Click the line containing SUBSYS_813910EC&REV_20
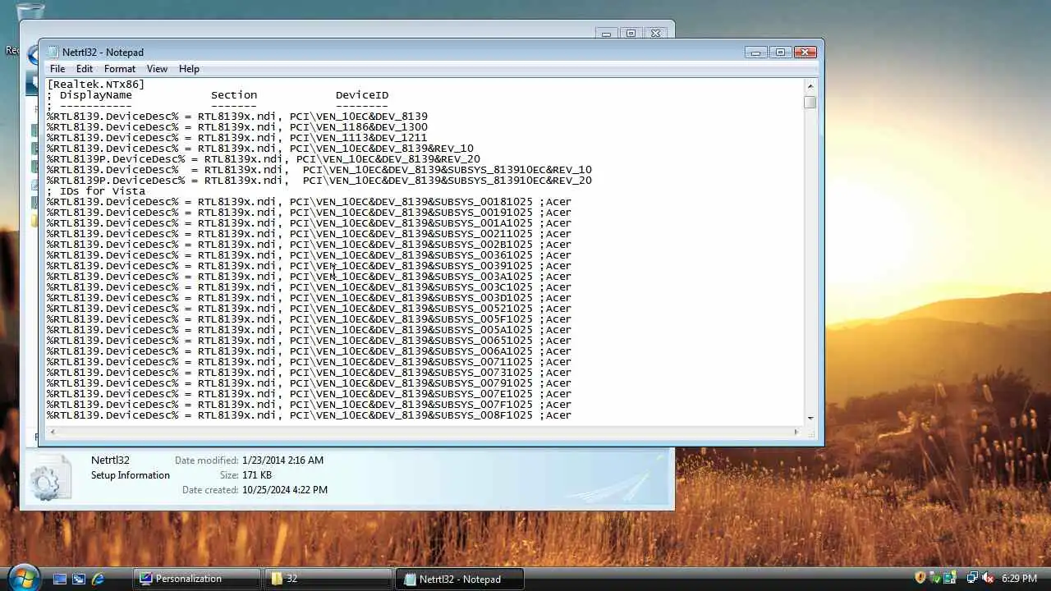This screenshot has width=1051, height=591. point(319,181)
